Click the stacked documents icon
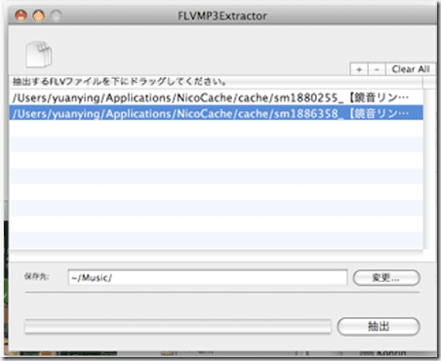 pos(39,54)
